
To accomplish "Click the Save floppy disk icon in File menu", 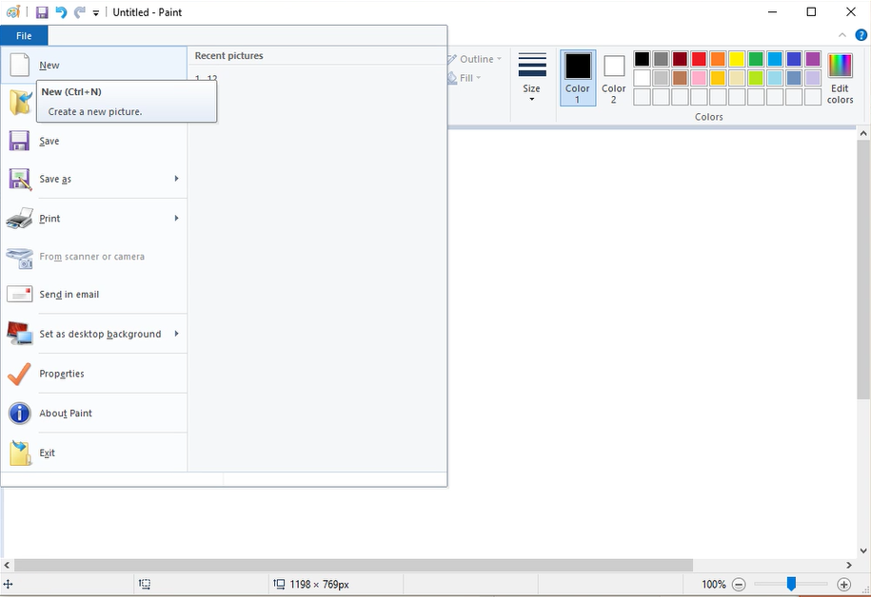I will click(x=19, y=141).
